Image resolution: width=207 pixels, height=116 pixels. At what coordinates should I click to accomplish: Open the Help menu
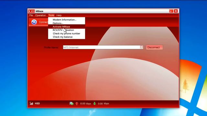59,15
